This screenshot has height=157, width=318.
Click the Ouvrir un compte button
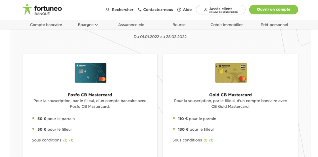274,10
